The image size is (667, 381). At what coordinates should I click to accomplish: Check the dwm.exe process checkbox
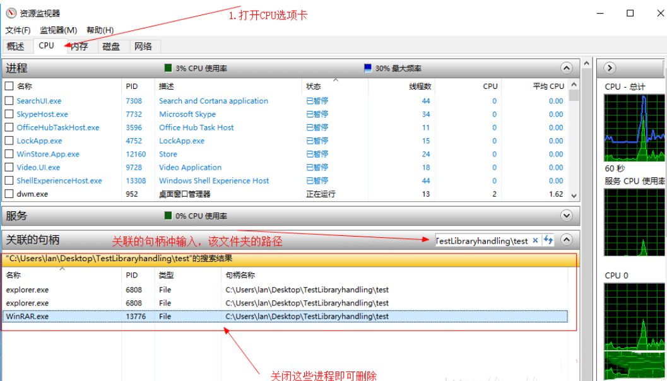pyautogui.click(x=8, y=194)
